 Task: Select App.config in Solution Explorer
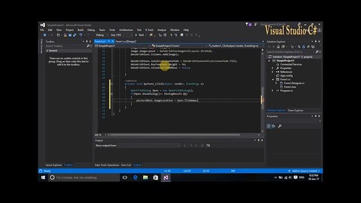[x=287, y=76]
